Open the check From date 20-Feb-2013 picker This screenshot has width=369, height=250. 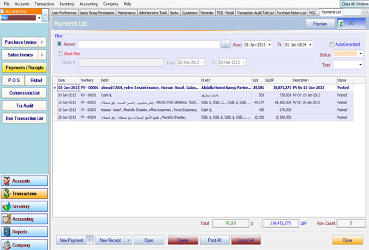pos(203,62)
